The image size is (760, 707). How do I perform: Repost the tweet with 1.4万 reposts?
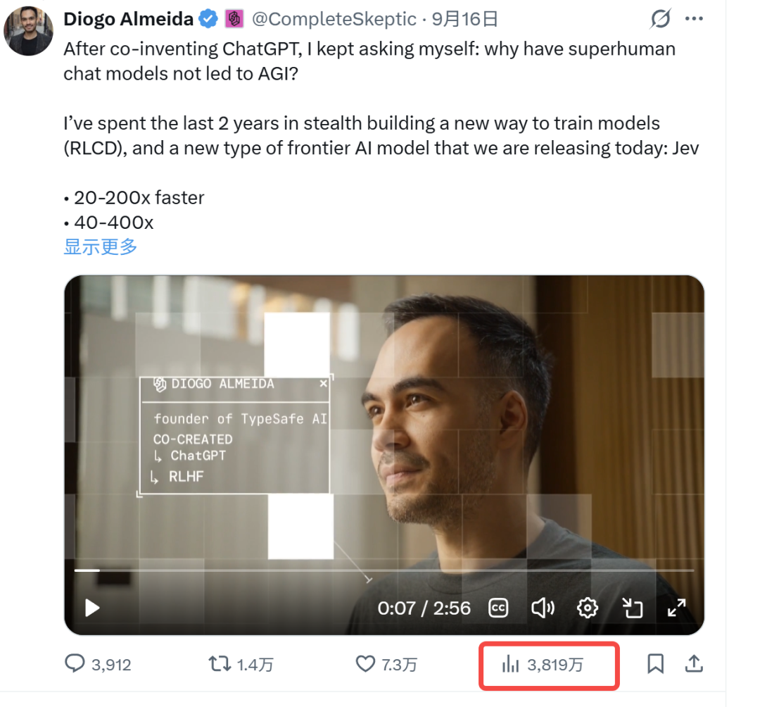point(241,664)
